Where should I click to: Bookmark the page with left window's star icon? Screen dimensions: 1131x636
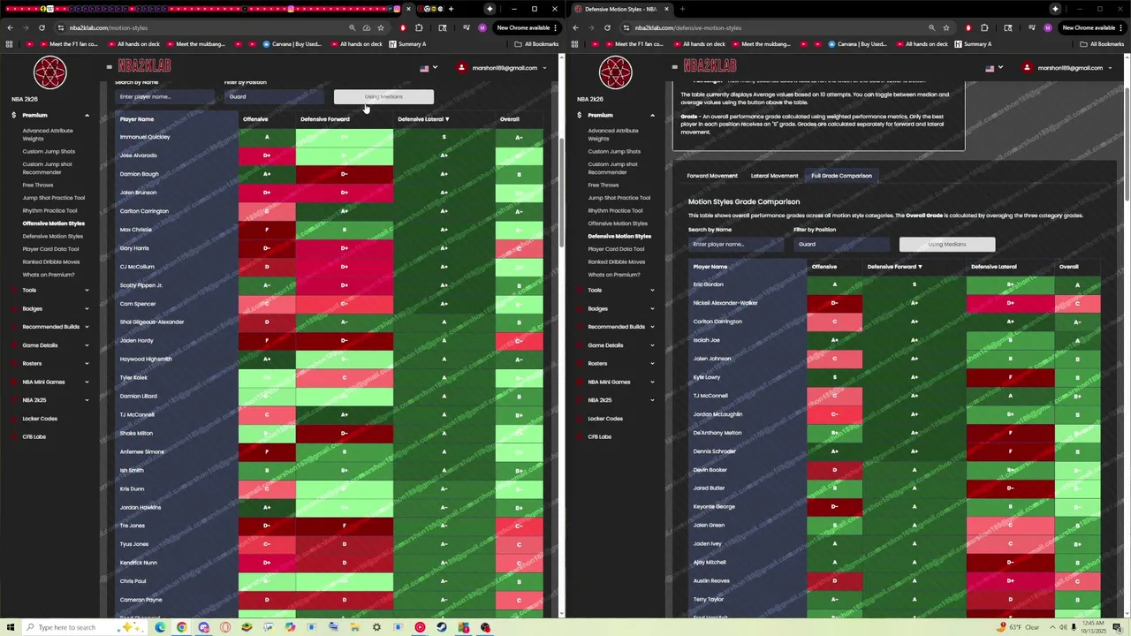[381, 27]
